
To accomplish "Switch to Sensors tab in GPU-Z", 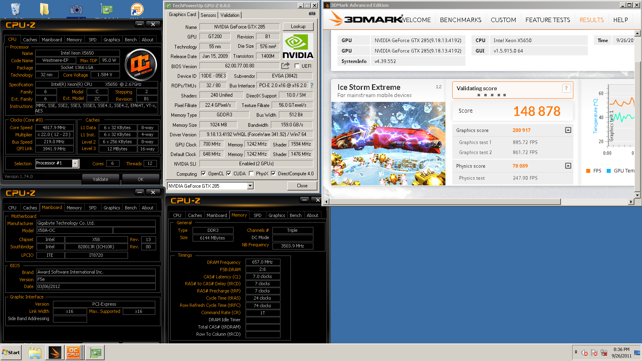I will 208,15.
